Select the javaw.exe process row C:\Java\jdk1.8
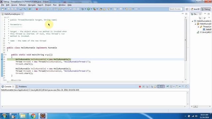The image size is (212, 119). pyautogui.click(x=204, y=32)
